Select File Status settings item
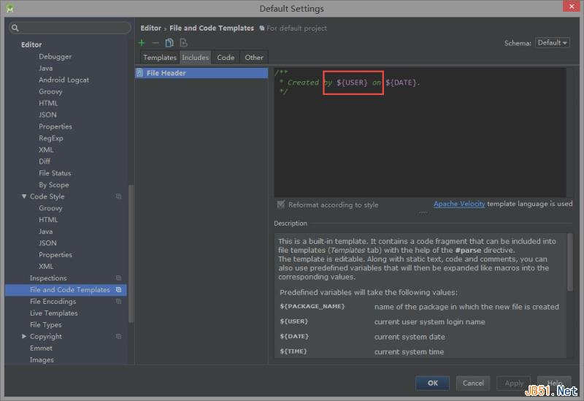This screenshot has height=401, width=584. click(x=55, y=173)
